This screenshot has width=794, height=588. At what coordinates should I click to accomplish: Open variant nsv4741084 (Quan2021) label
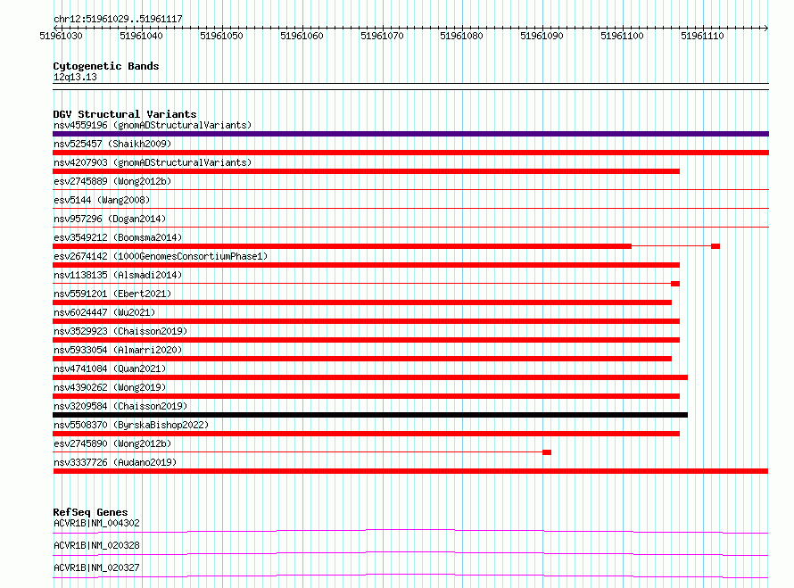pos(110,369)
